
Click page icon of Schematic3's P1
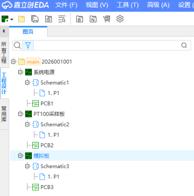(42, 177)
